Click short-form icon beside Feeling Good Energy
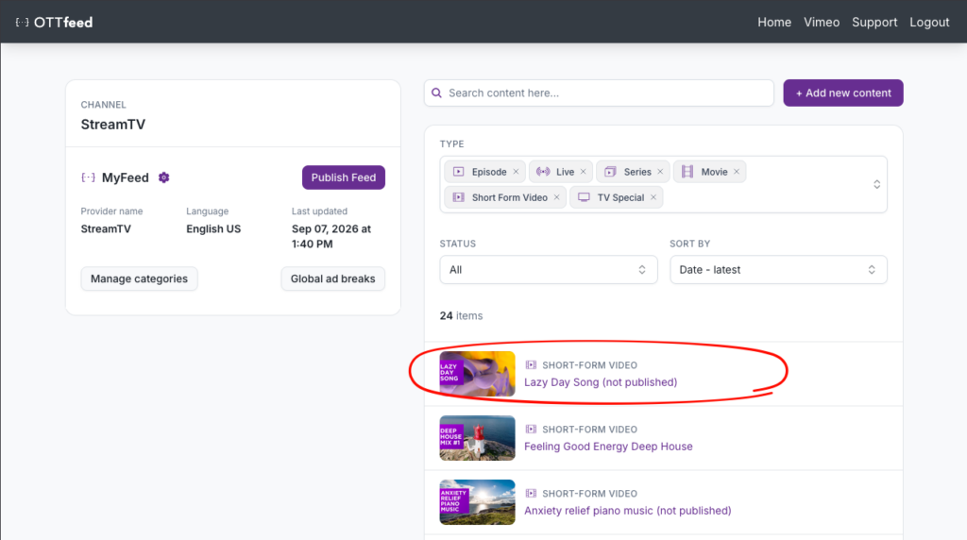The height and width of the screenshot is (540, 967). 531,429
